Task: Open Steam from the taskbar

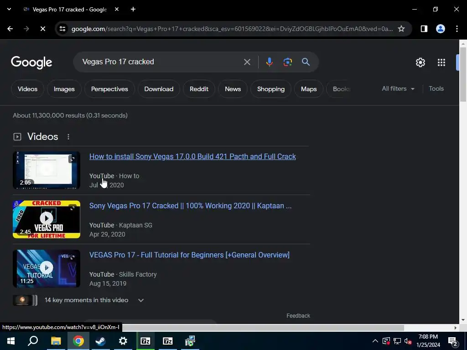Action: click(100, 341)
